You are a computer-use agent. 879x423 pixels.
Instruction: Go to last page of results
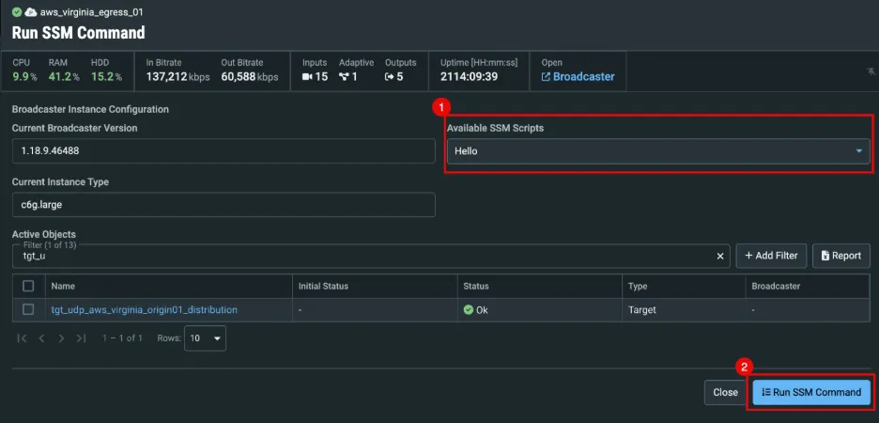(x=82, y=338)
